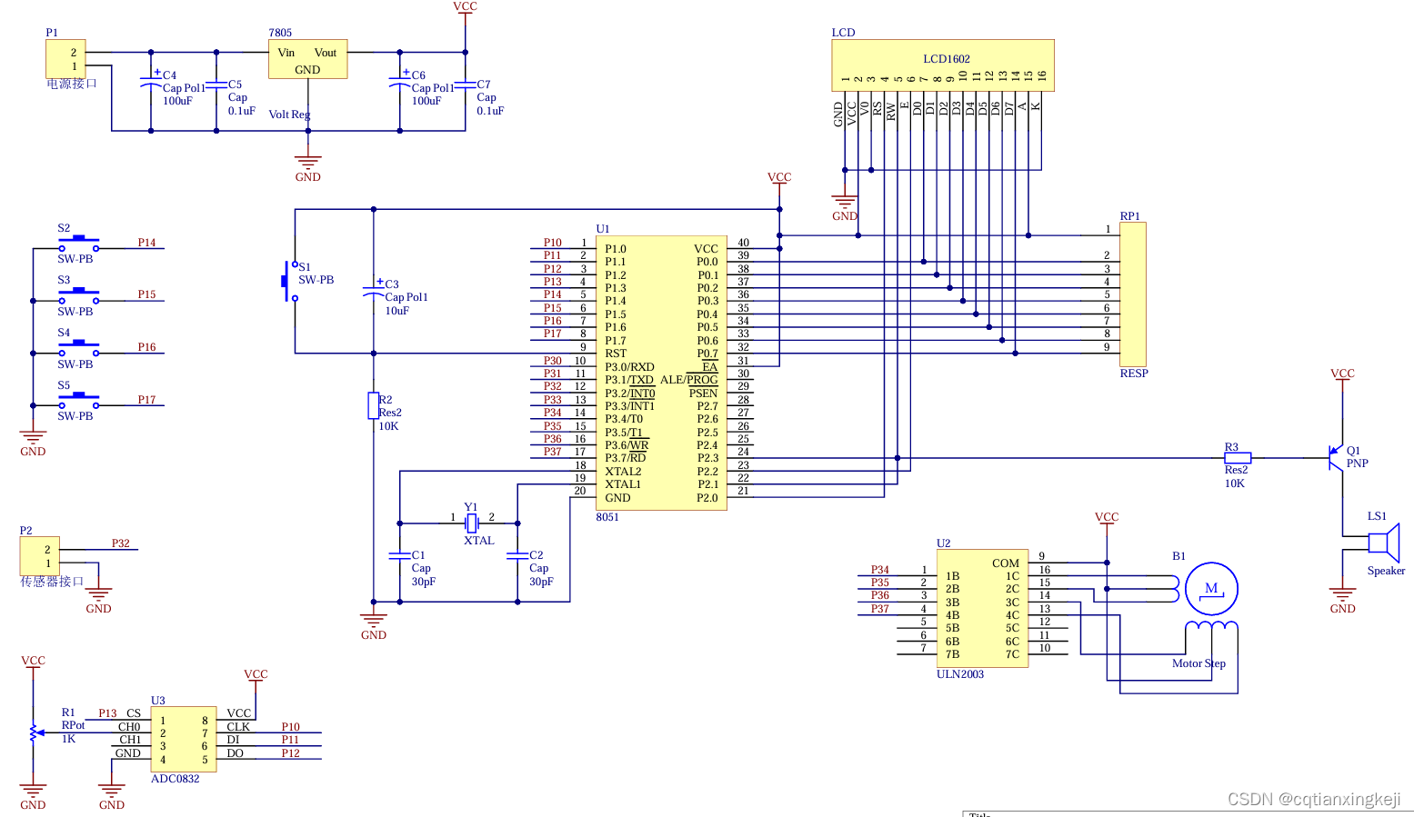The image size is (1414, 817).
Task: Click the GND symbol below the LCD
Action: point(845,206)
